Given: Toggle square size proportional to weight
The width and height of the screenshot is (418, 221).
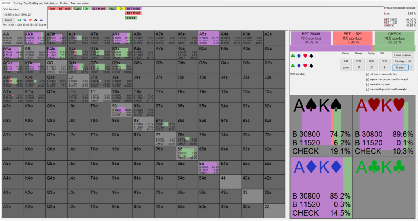Looking at the screenshot, I should coord(368,79).
